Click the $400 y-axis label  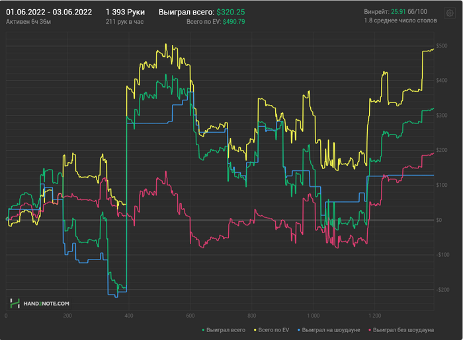442,81
